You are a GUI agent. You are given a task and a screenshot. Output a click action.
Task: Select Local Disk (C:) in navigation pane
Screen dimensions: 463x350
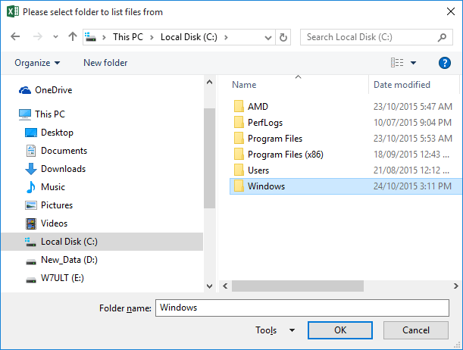tap(102, 242)
